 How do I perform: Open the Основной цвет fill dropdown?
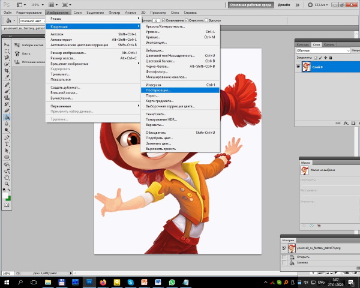coord(32,21)
